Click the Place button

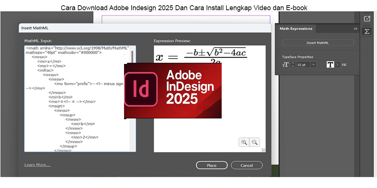pos(211,165)
